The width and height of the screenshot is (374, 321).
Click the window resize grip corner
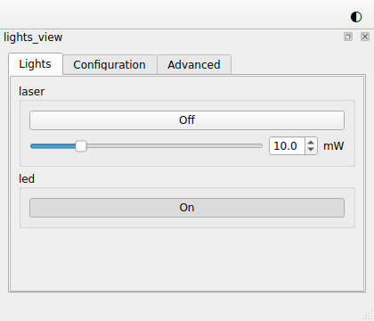click(369, 316)
